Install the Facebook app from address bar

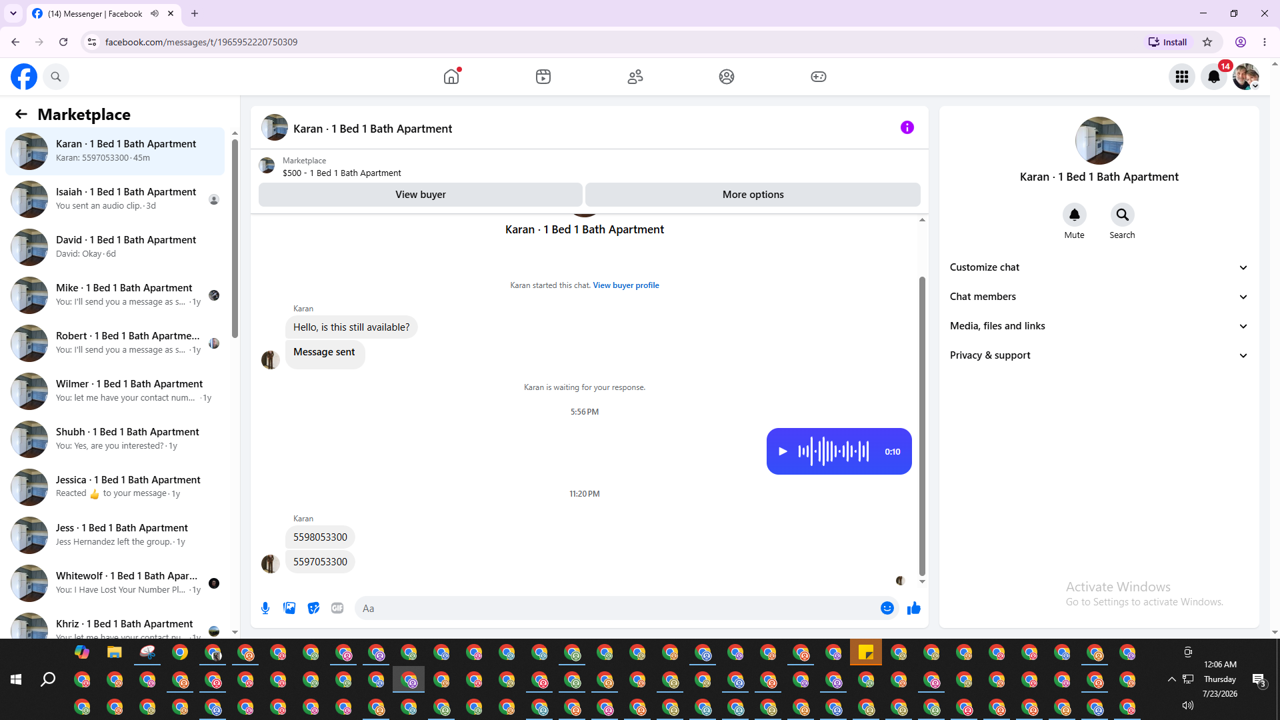(1167, 42)
